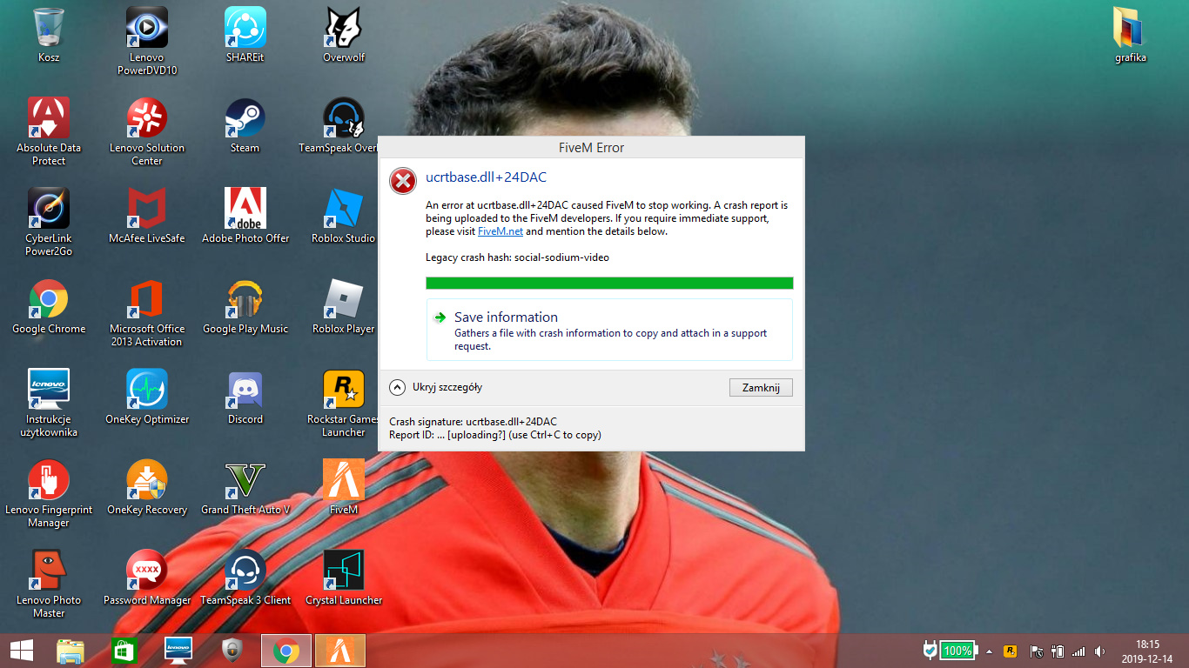Viewport: 1189px width, 668px height.
Task: Click the Report ID uploading line
Action: click(495, 435)
